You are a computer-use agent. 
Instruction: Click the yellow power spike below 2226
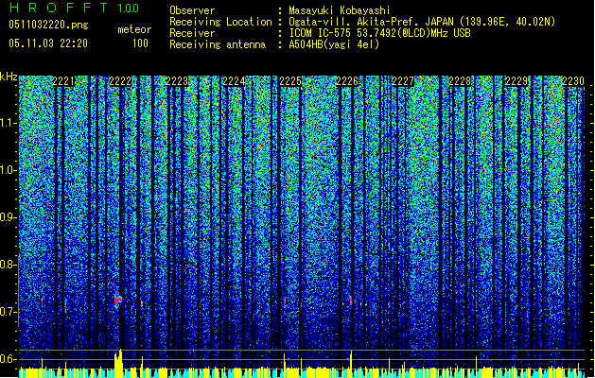pos(351,364)
